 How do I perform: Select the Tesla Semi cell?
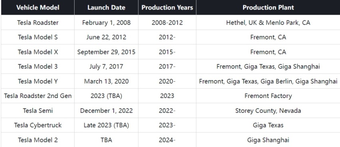38,111
